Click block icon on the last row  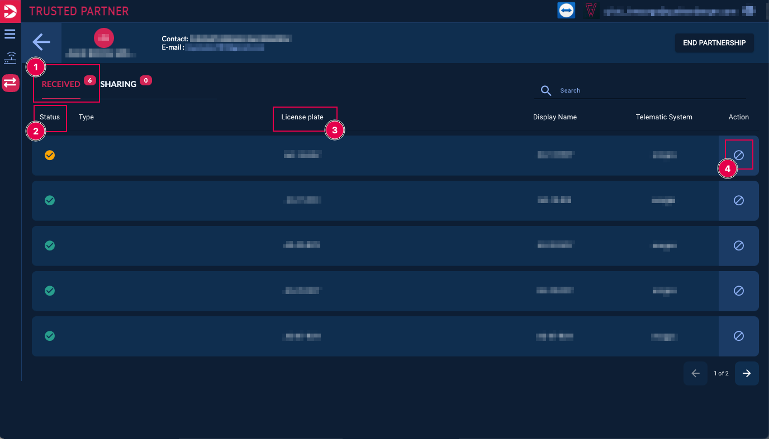(x=738, y=336)
